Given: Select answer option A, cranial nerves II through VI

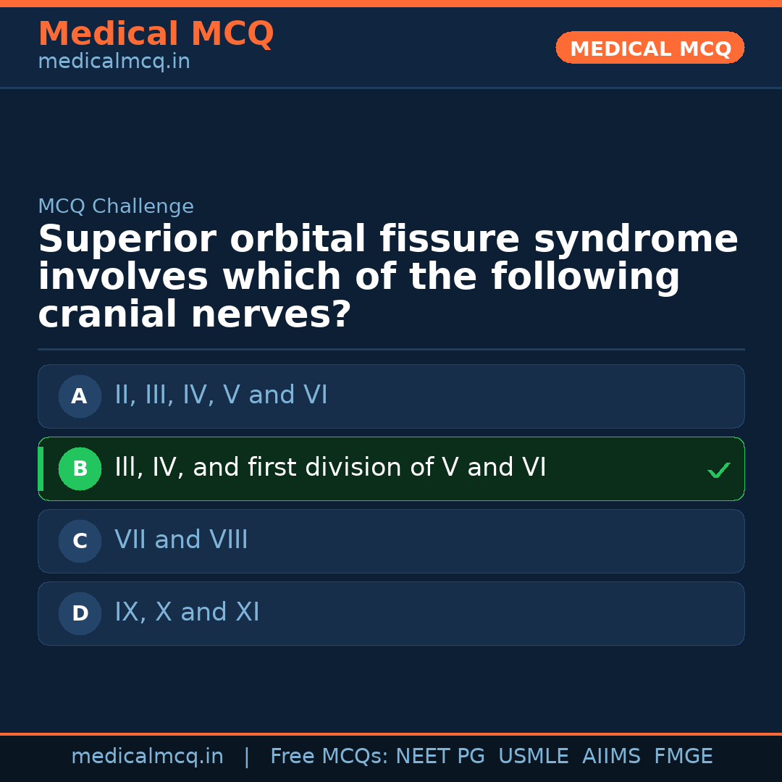Looking at the screenshot, I should (x=391, y=396).
